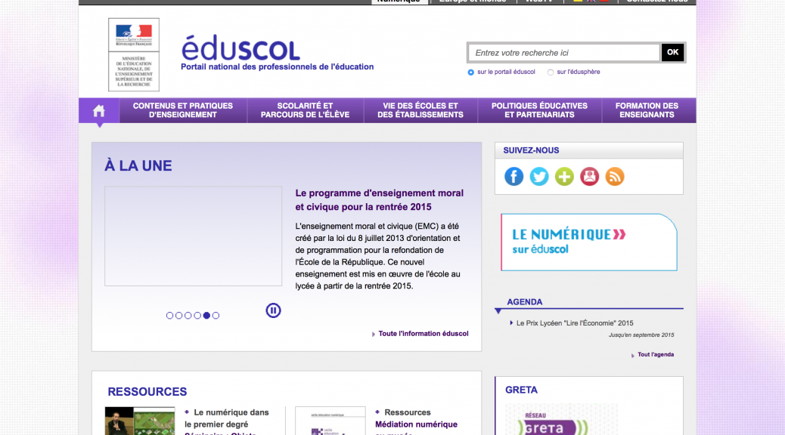Screen dimensions: 785x435
Task: Open 'Ressources Médiation numérique' link
Action: click(x=416, y=418)
